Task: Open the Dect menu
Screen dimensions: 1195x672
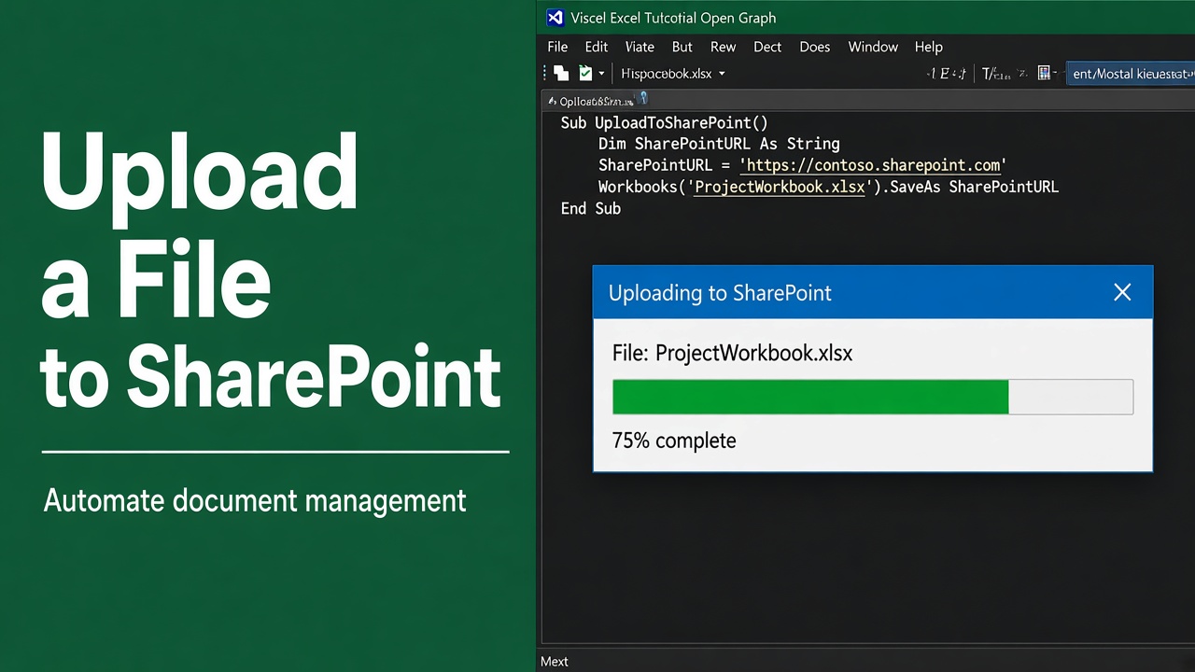Action: [767, 47]
